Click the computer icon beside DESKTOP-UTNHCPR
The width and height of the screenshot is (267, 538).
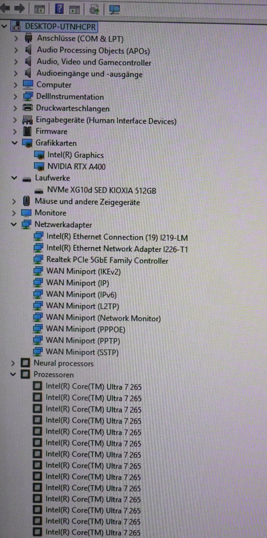point(17,26)
